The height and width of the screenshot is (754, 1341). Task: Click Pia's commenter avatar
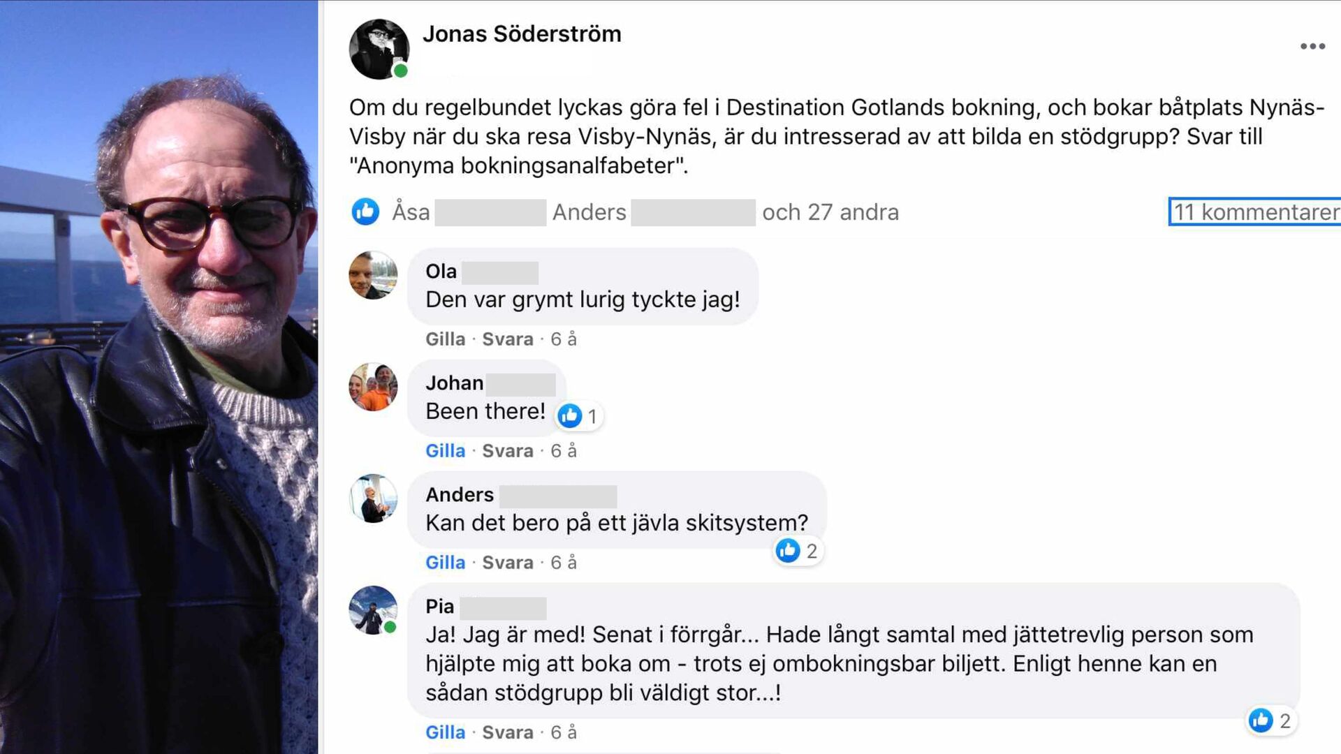click(373, 609)
